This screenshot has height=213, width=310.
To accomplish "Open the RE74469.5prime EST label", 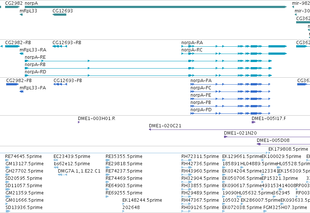I will [124, 178].
